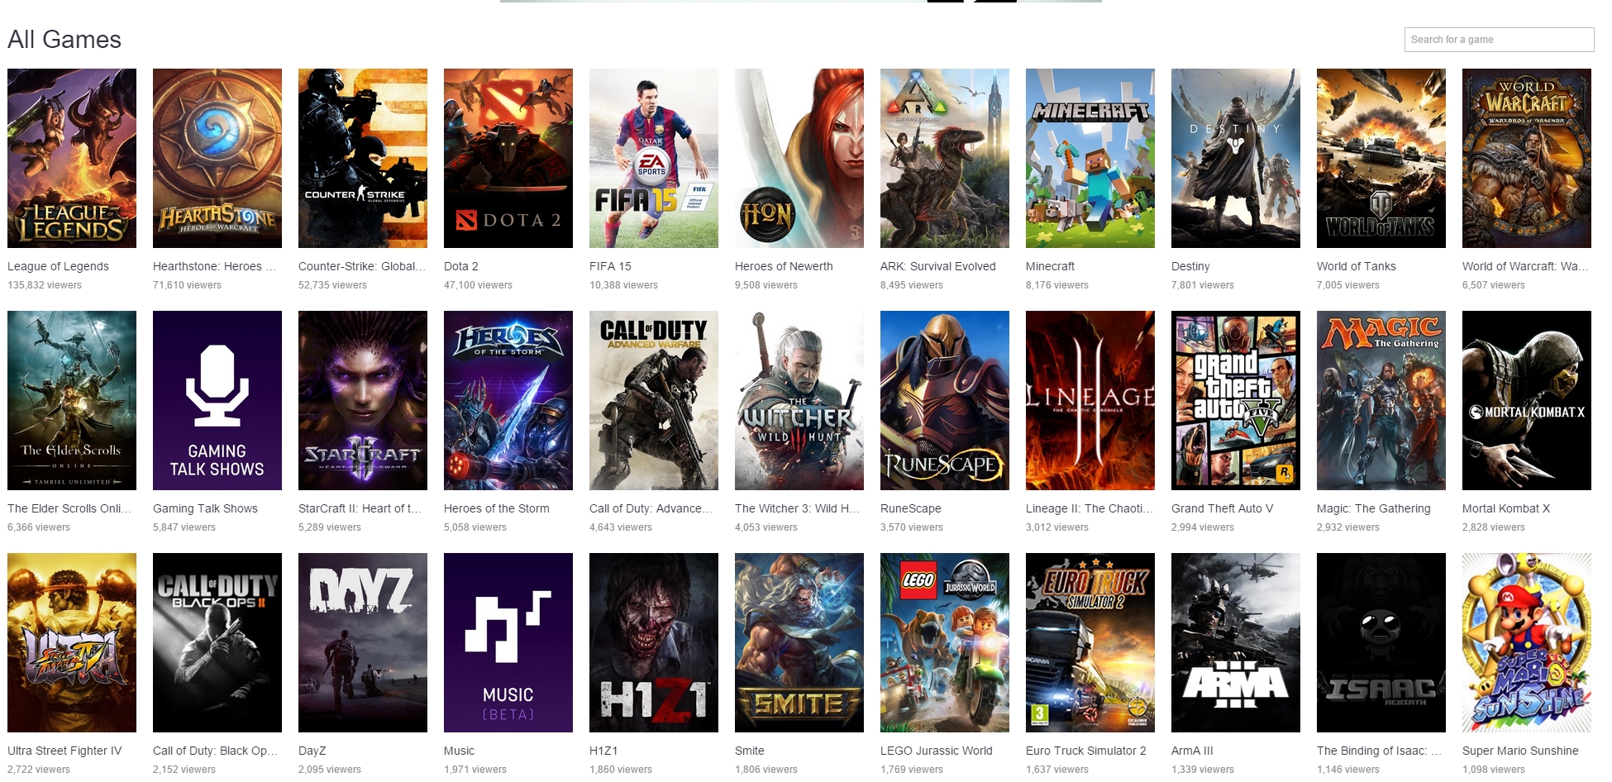
Task: Open the World of Tanks cover image
Action: (x=1381, y=158)
